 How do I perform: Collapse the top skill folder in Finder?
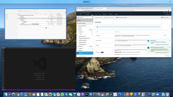(18, 15)
